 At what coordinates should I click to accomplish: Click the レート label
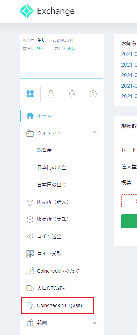pyautogui.click(x=129, y=150)
